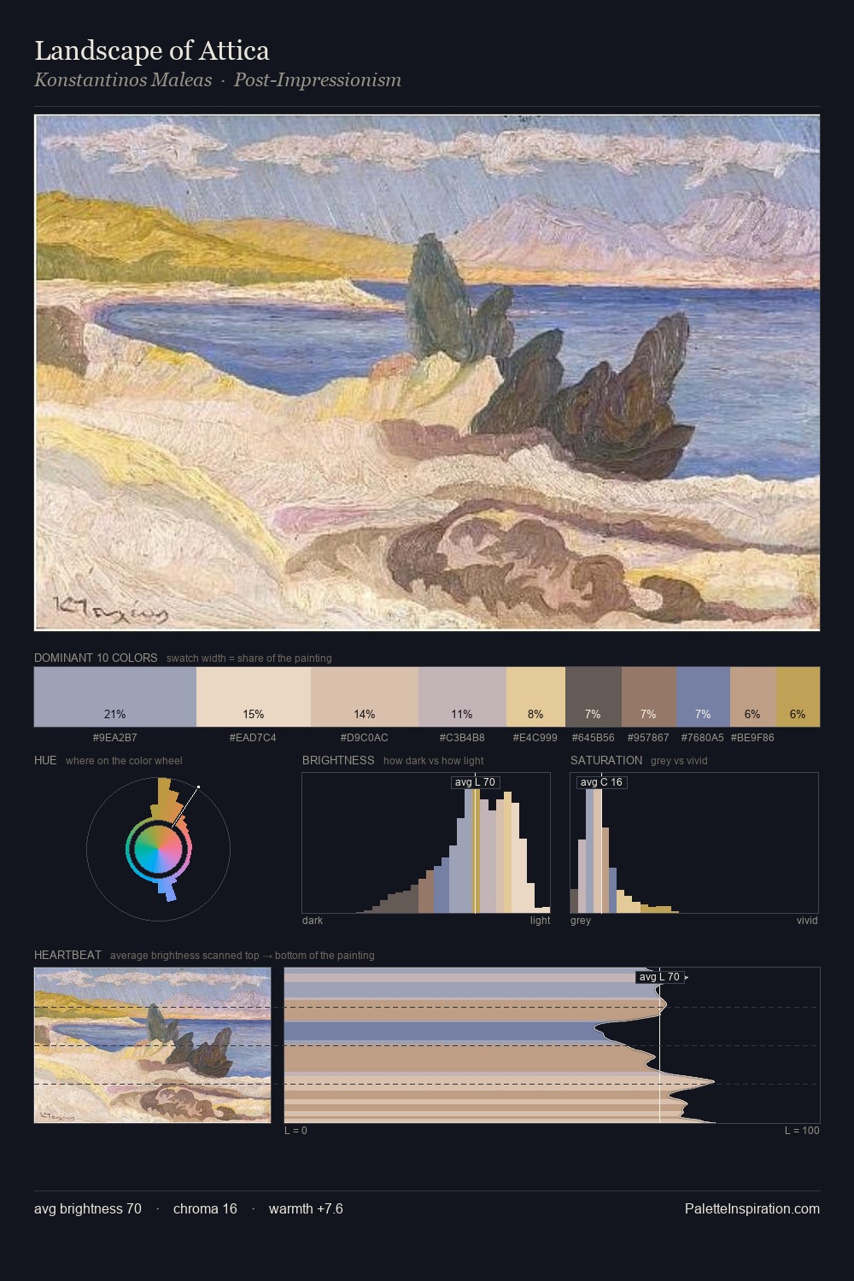Click the 14% share label
Viewport: 854px width, 1281px height.
tap(365, 714)
